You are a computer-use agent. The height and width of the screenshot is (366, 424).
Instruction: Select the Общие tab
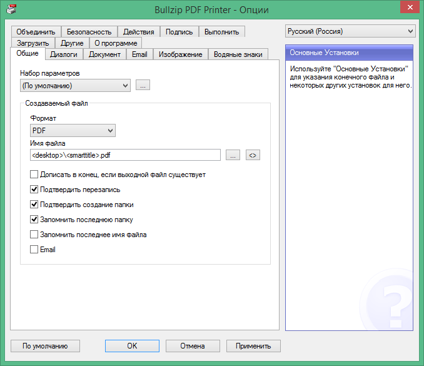pos(28,53)
